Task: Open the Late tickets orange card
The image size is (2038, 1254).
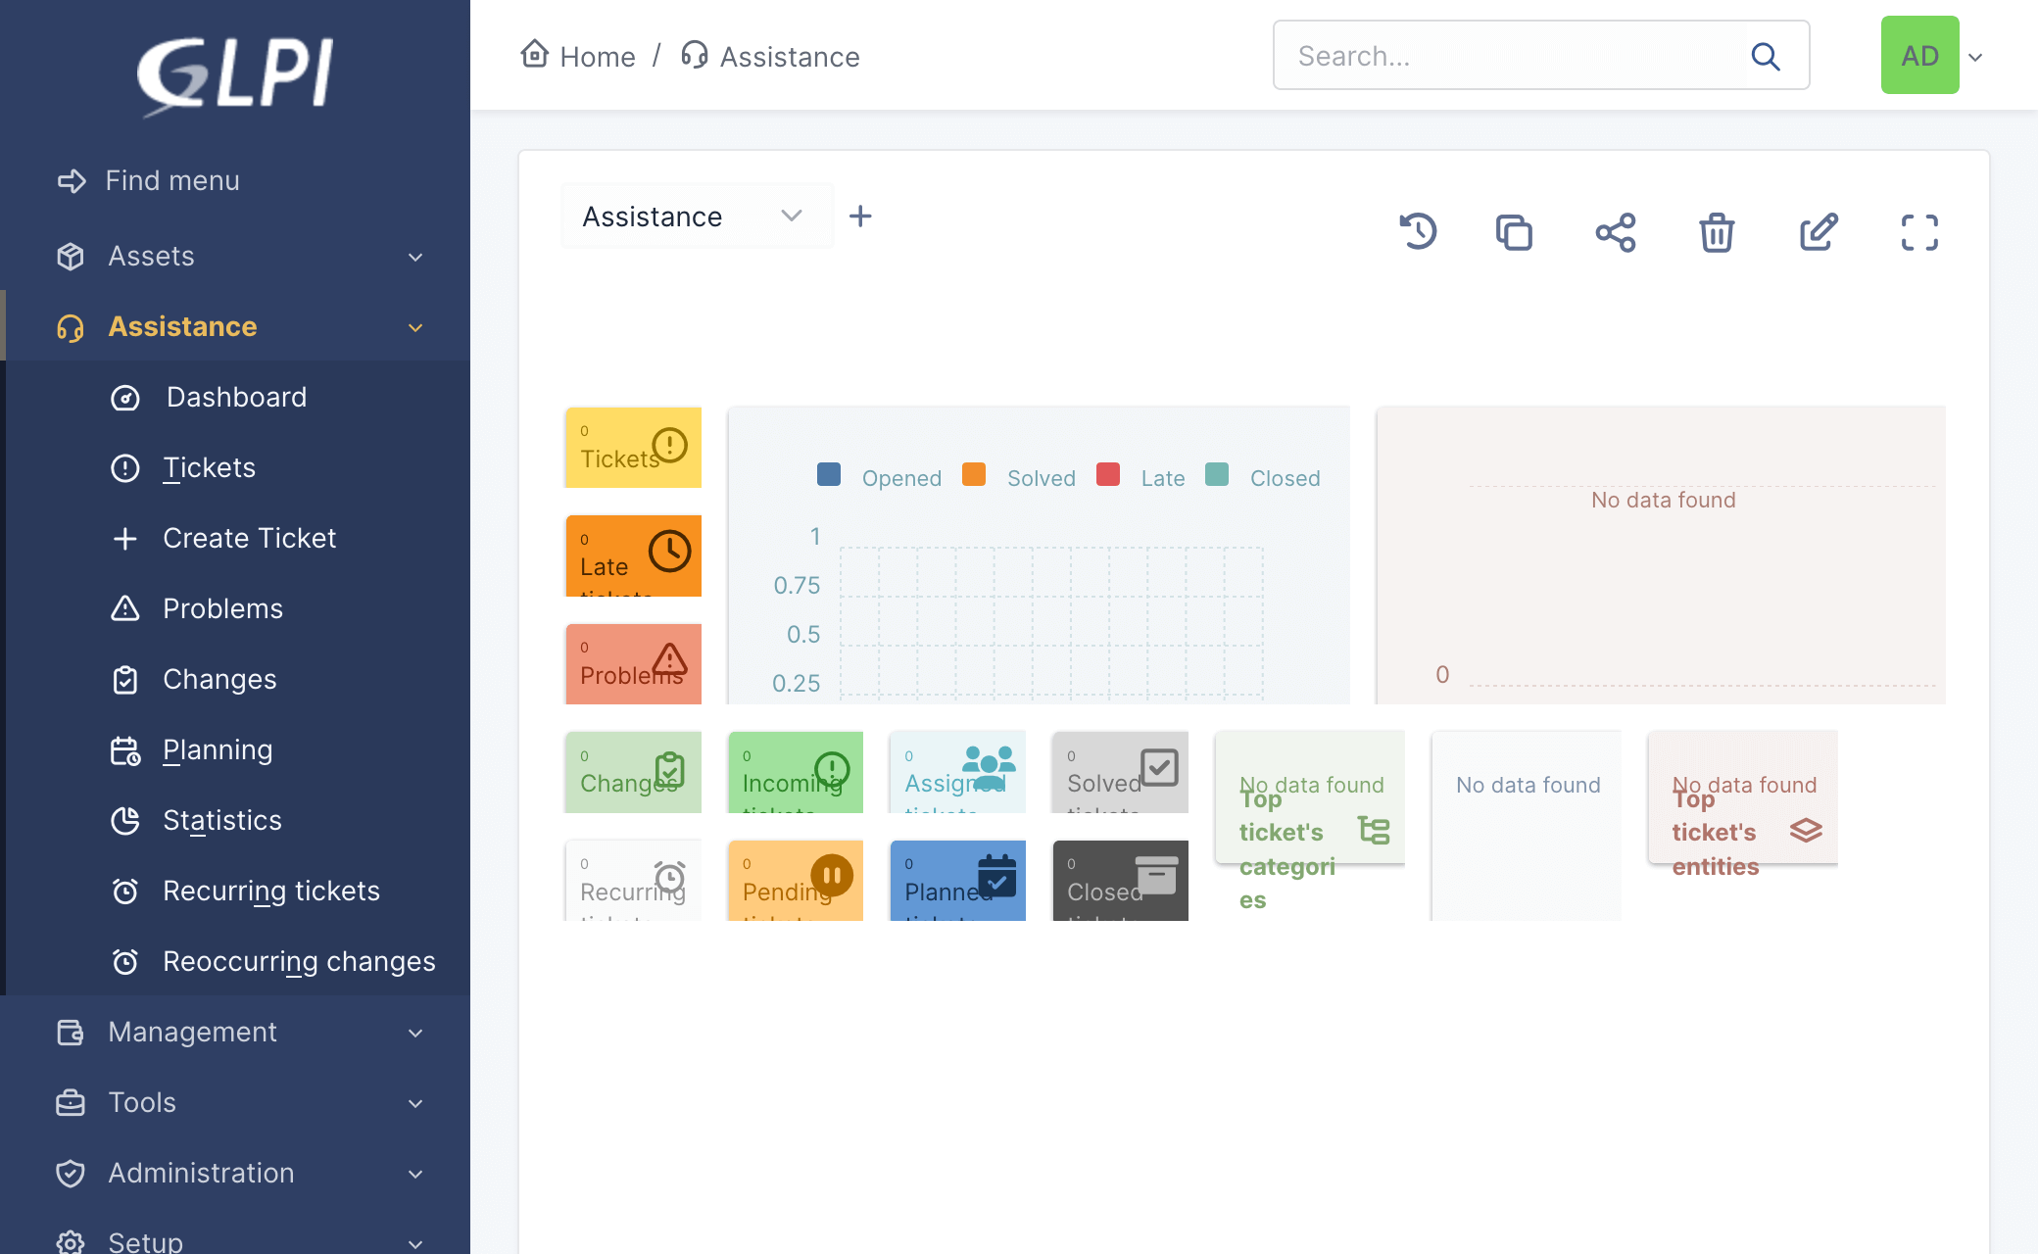Action: 633,555
